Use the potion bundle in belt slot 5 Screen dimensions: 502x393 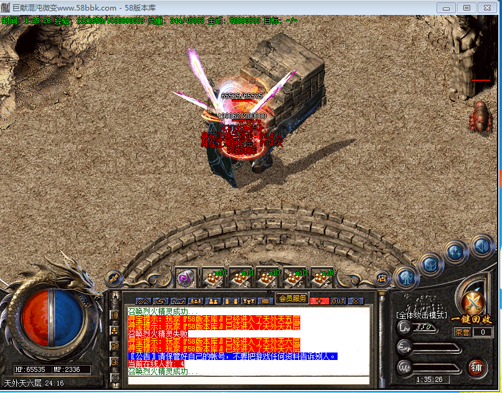[294, 278]
